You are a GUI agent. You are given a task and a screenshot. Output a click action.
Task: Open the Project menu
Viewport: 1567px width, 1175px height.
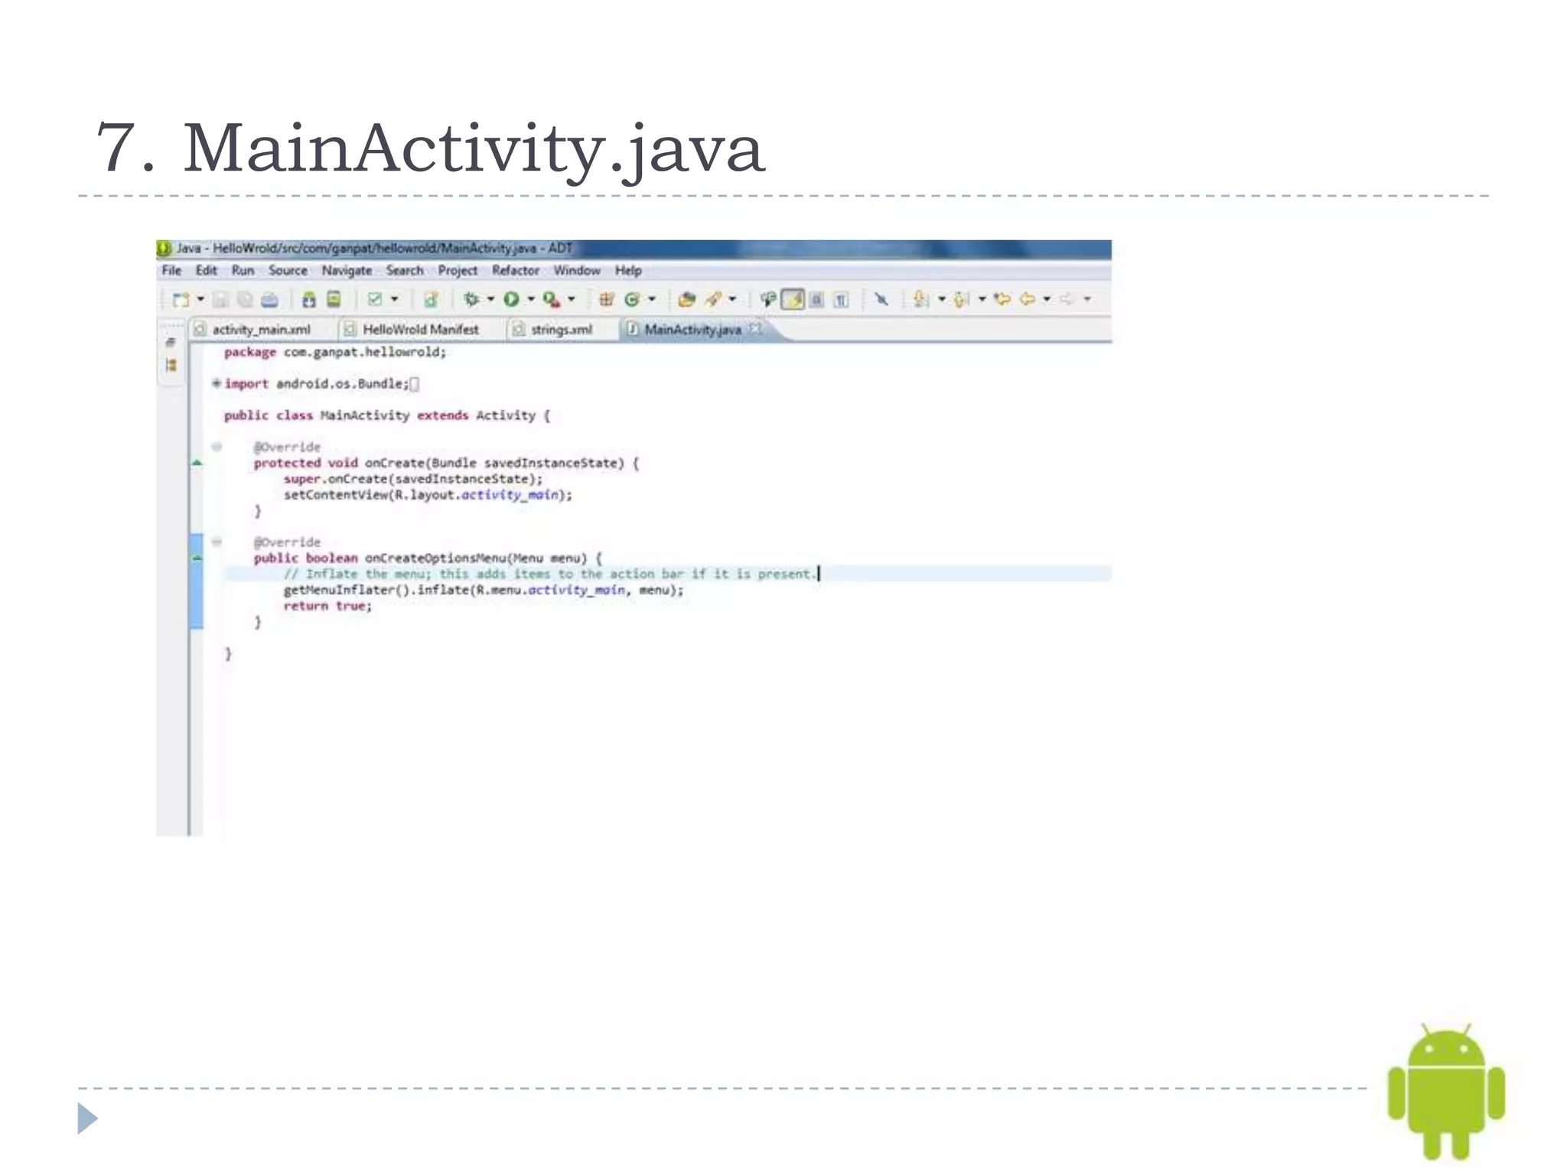[x=458, y=270]
